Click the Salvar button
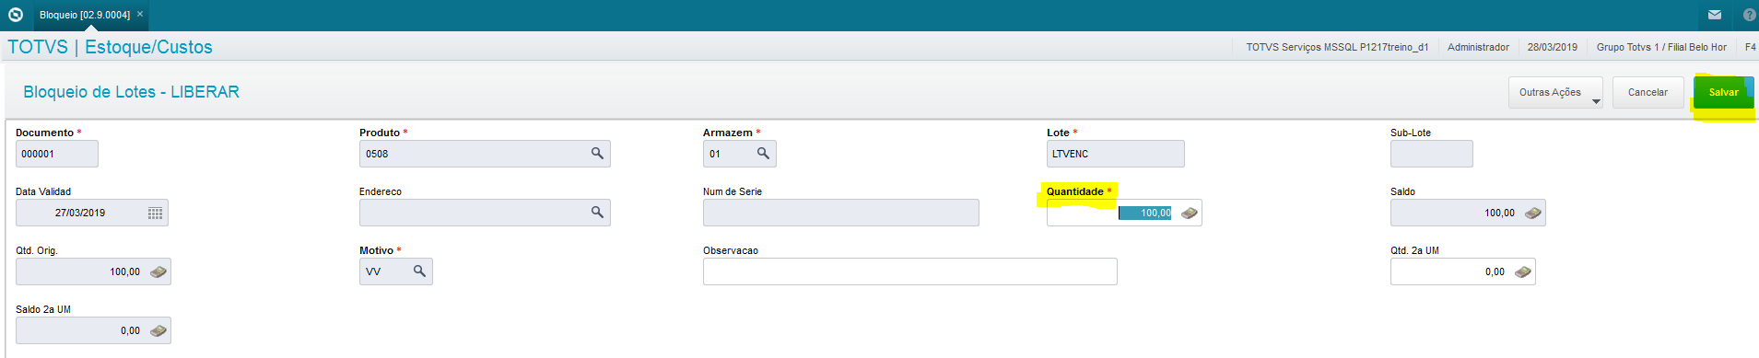 (1723, 92)
